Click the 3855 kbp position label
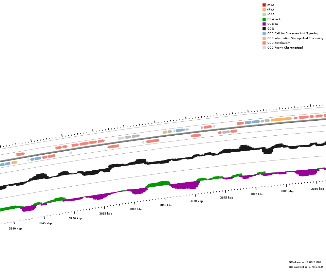Screen dimensions: 326x272 (106, 214)
